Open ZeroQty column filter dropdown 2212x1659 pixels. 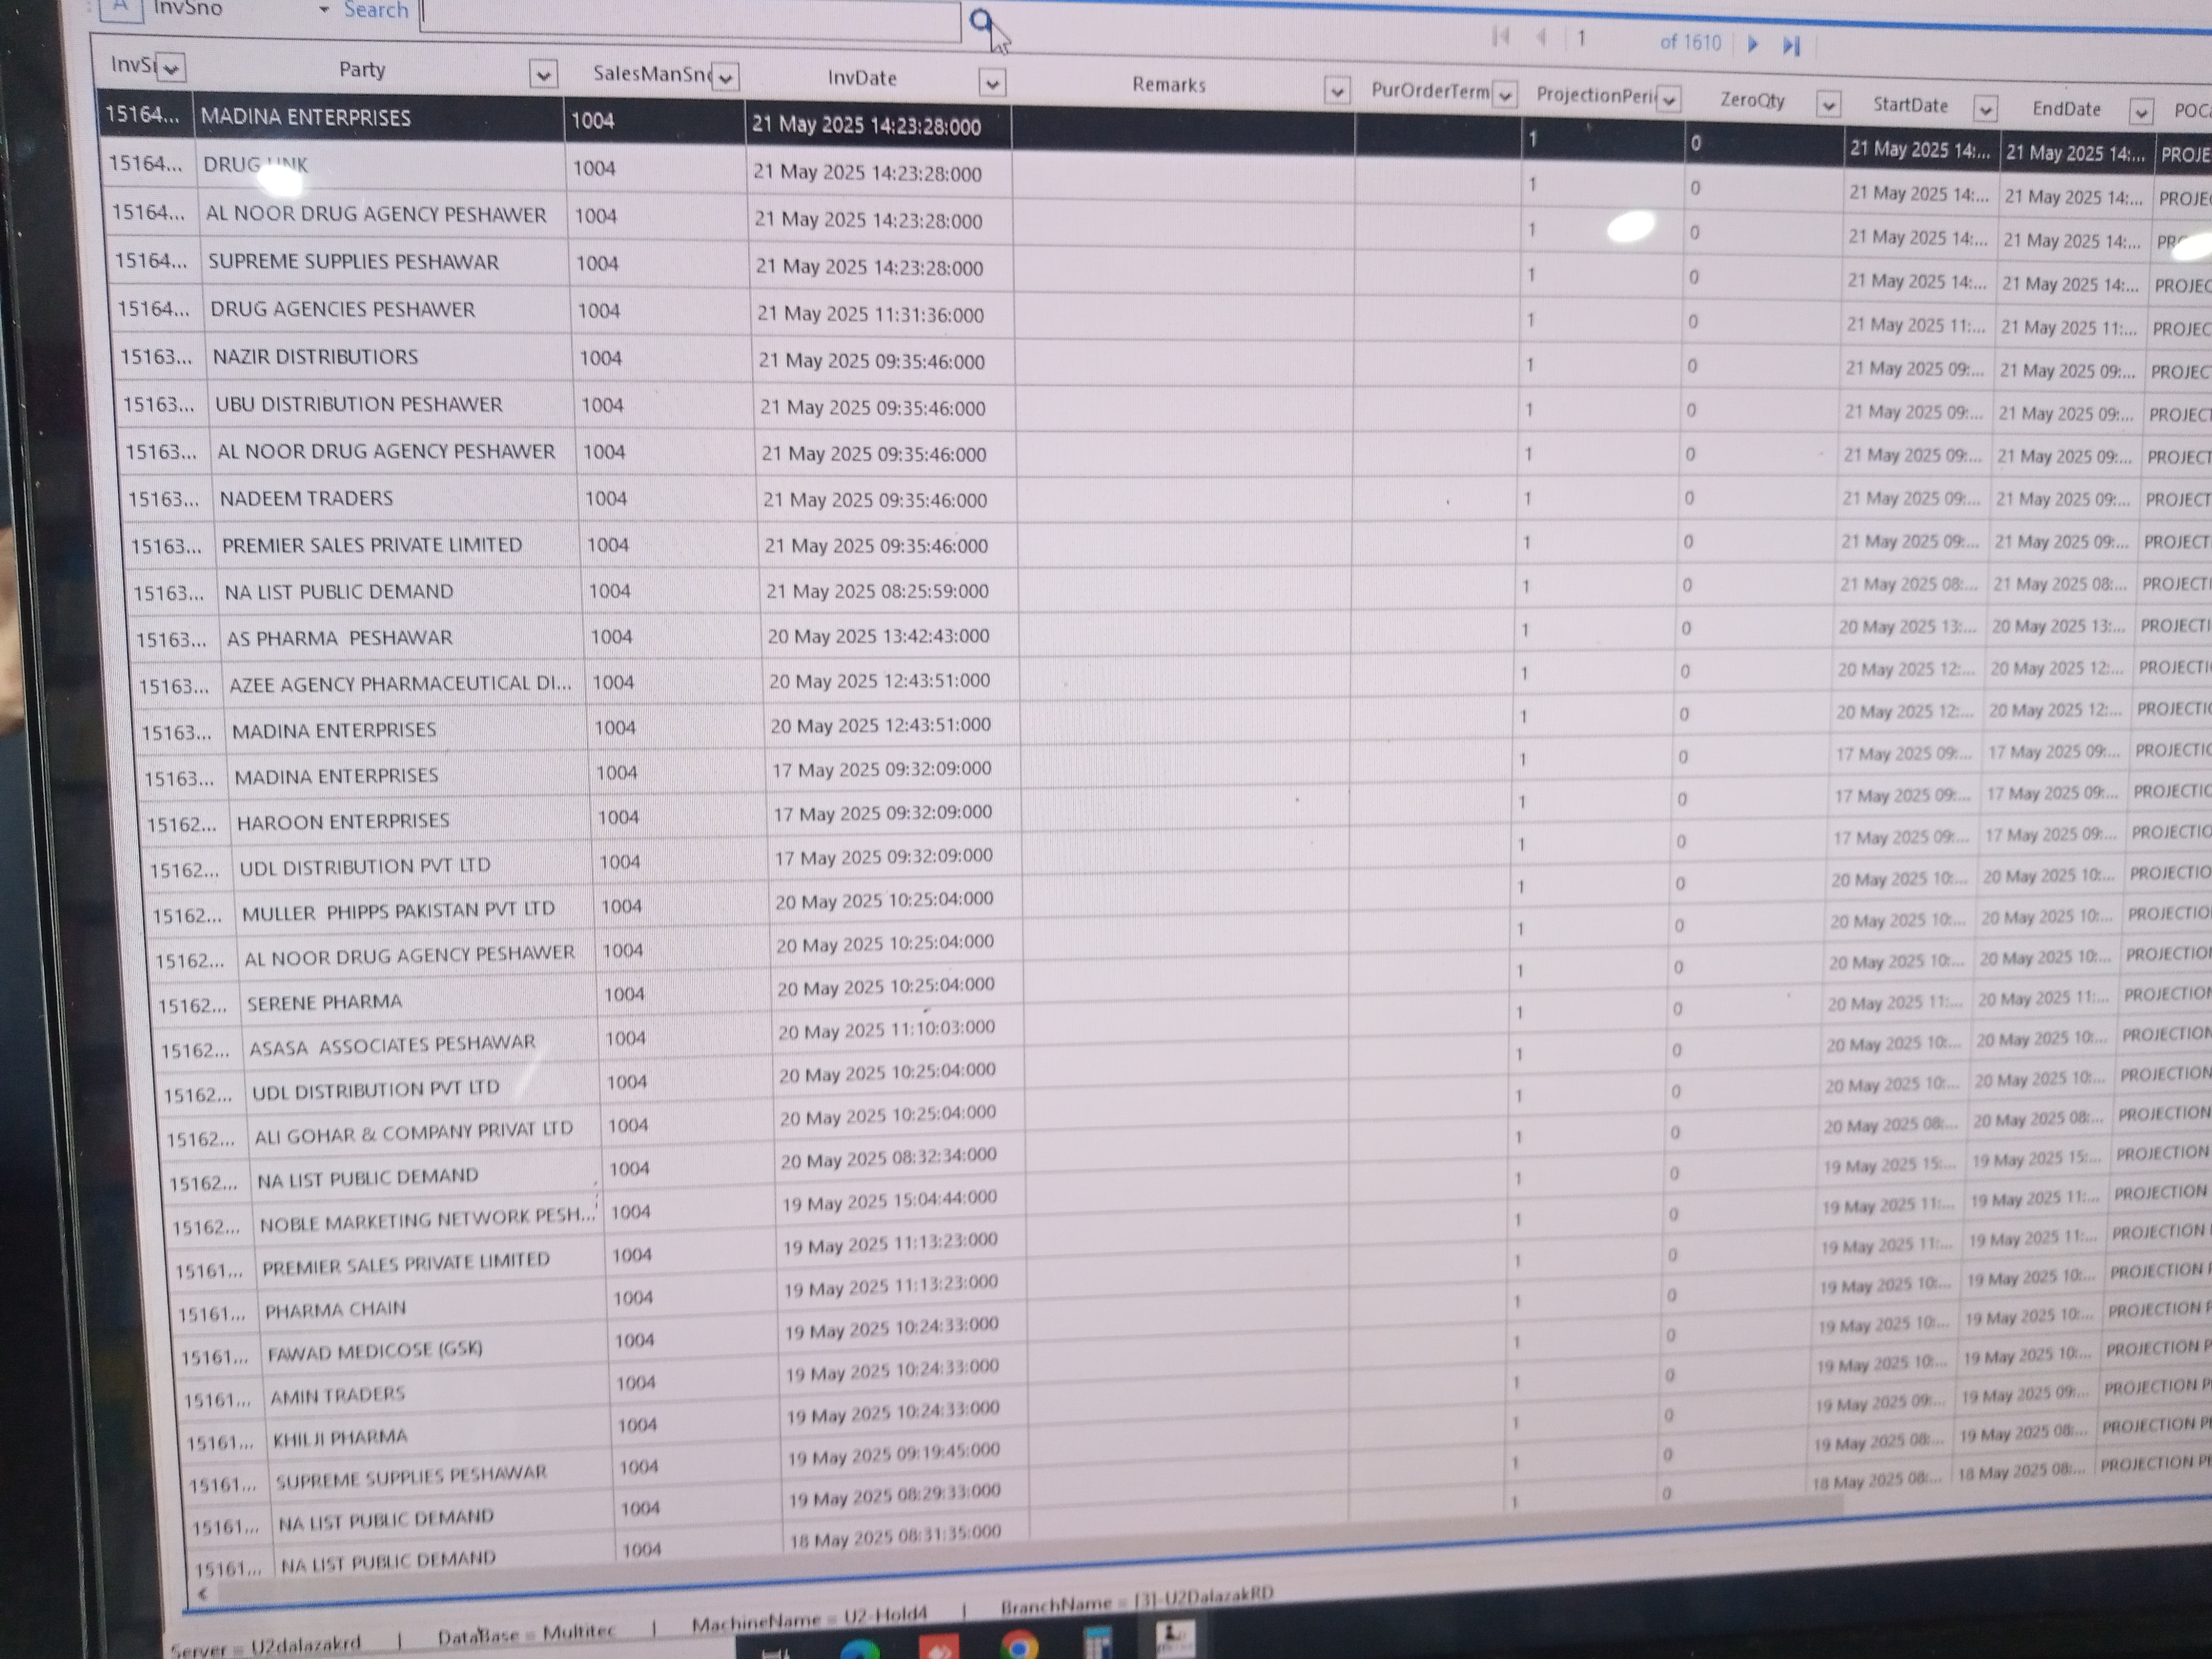coord(1828,104)
